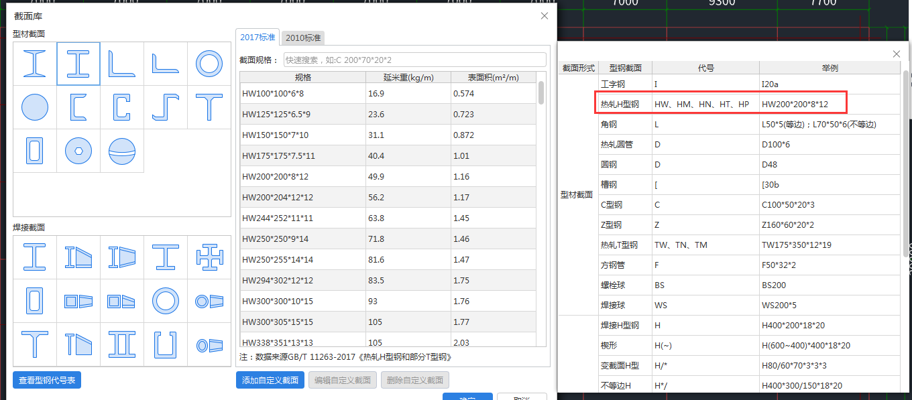Choose the rectangular tube icon under 型材截面
This screenshot has height=400, width=912.
35,151
